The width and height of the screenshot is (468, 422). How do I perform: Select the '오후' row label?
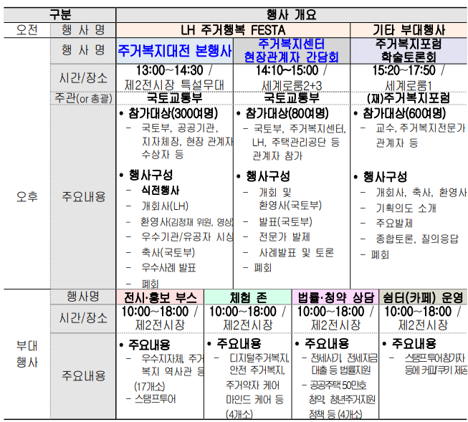tap(27, 196)
